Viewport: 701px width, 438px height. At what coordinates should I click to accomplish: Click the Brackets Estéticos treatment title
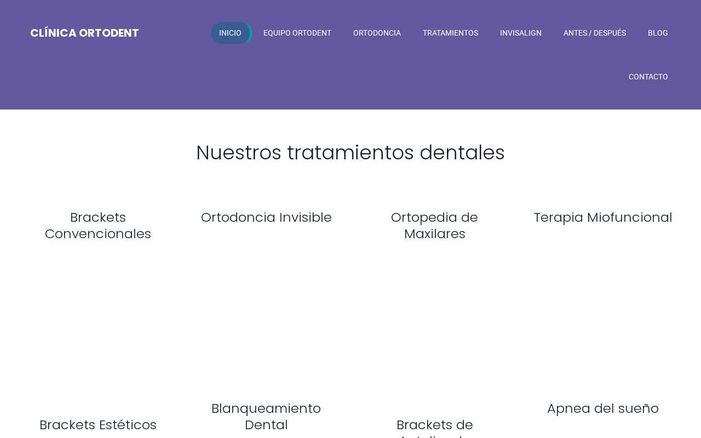(x=98, y=425)
